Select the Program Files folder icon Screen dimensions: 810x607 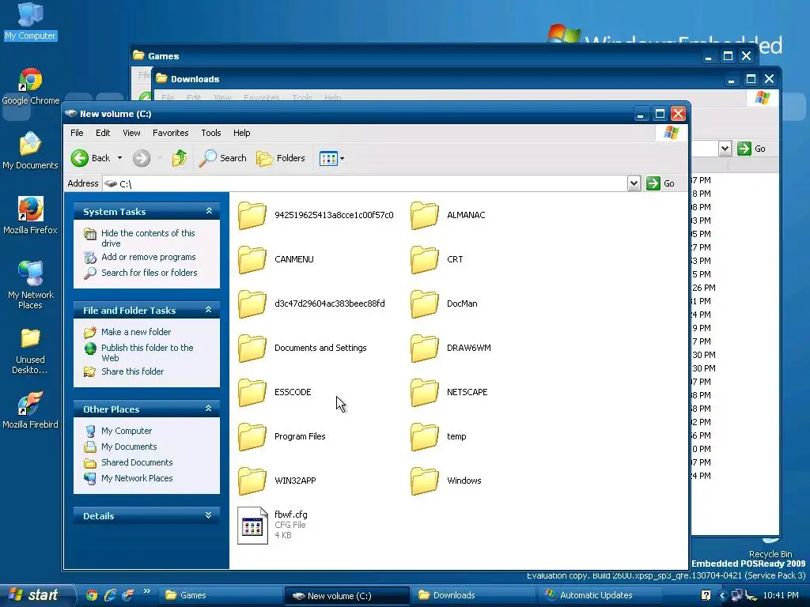(252, 436)
